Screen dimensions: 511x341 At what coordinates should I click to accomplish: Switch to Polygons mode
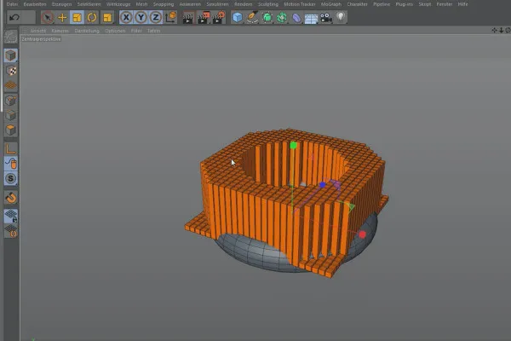[x=11, y=130]
